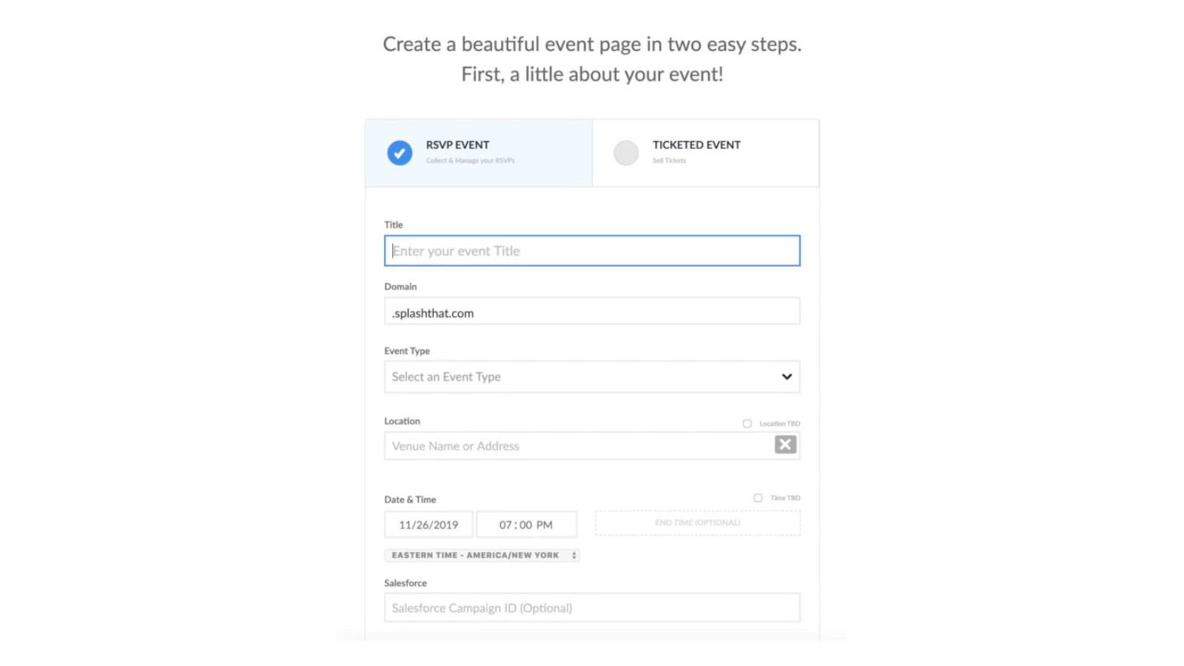Image resolution: width=1184 pixels, height=666 pixels.
Task: Click the 11/26/2019 date field
Action: point(428,524)
